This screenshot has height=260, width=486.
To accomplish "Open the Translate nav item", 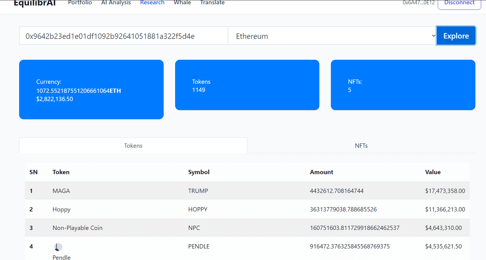I will pos(212,3).
